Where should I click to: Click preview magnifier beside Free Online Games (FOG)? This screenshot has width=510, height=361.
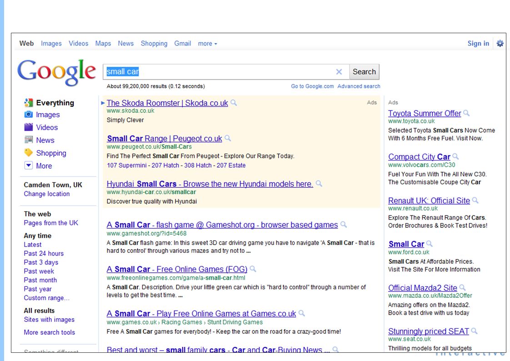coord(253,269)
